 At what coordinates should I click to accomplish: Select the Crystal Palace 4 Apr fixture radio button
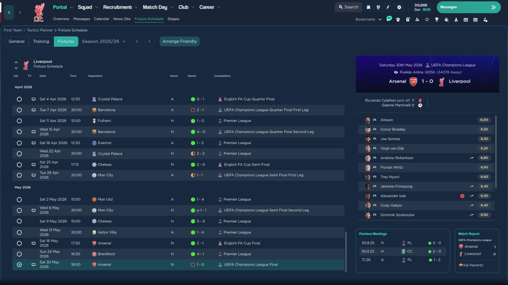point(19,99)
